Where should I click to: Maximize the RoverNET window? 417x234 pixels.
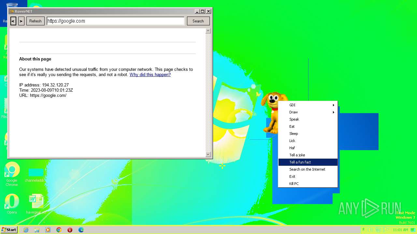(x=202, y=11)
